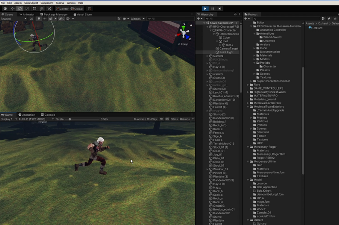Select the combined Transform tool
Image resolution: width=339 pixels, height=225 pixels.
(x=42, y=9)
